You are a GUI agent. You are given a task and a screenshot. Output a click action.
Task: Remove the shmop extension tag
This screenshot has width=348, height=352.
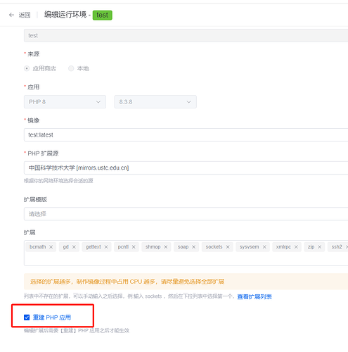coord(166,247)
